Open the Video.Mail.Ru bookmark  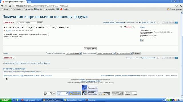[x=49, y=9]
